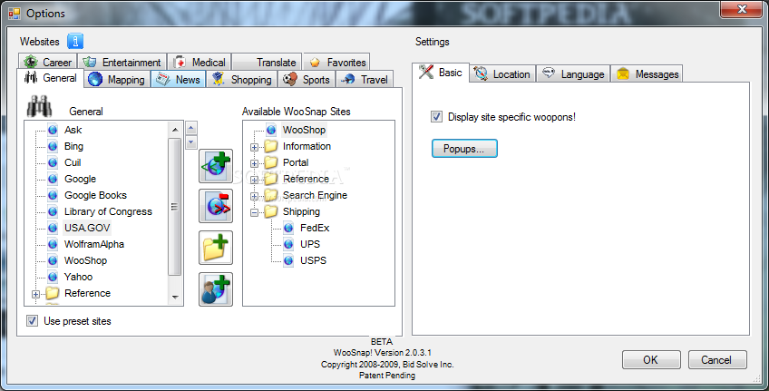The image size is (769, 391).
Task: Click the globe icon beside Google Books
Action: click(x=53, y=195)
